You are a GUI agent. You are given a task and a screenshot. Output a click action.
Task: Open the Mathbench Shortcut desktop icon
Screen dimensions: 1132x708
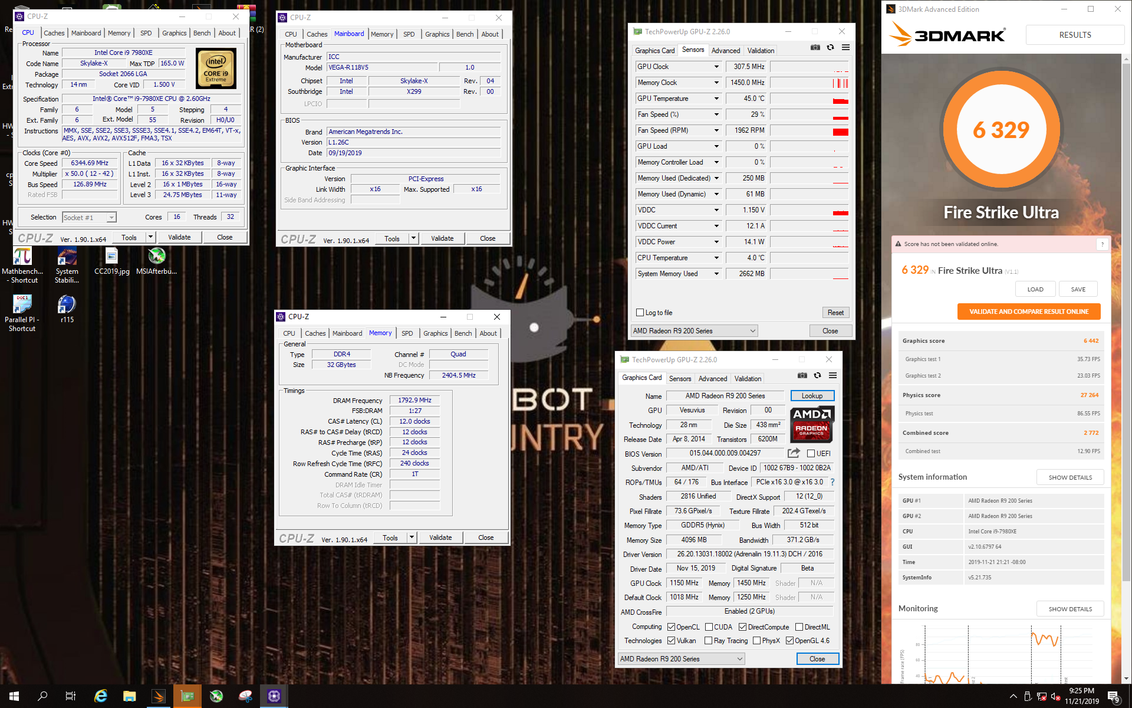point(22,265)
